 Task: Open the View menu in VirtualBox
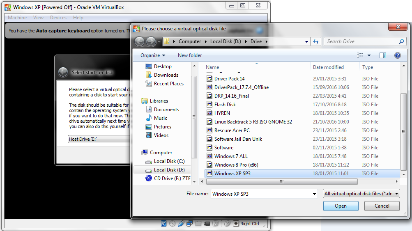[x=38, y=18]
